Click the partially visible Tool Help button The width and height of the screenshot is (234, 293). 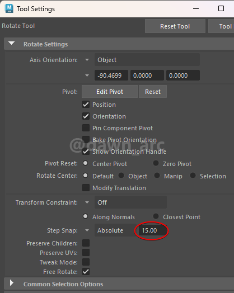coord(221,26)
